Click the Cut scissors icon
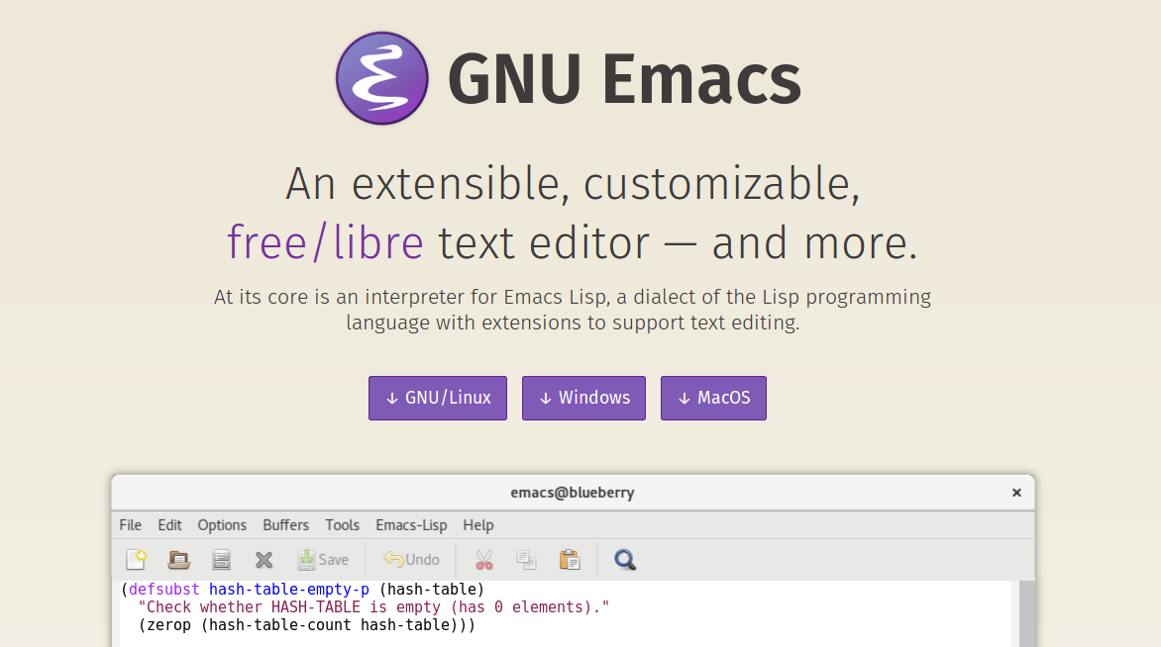 pos(484,560)
